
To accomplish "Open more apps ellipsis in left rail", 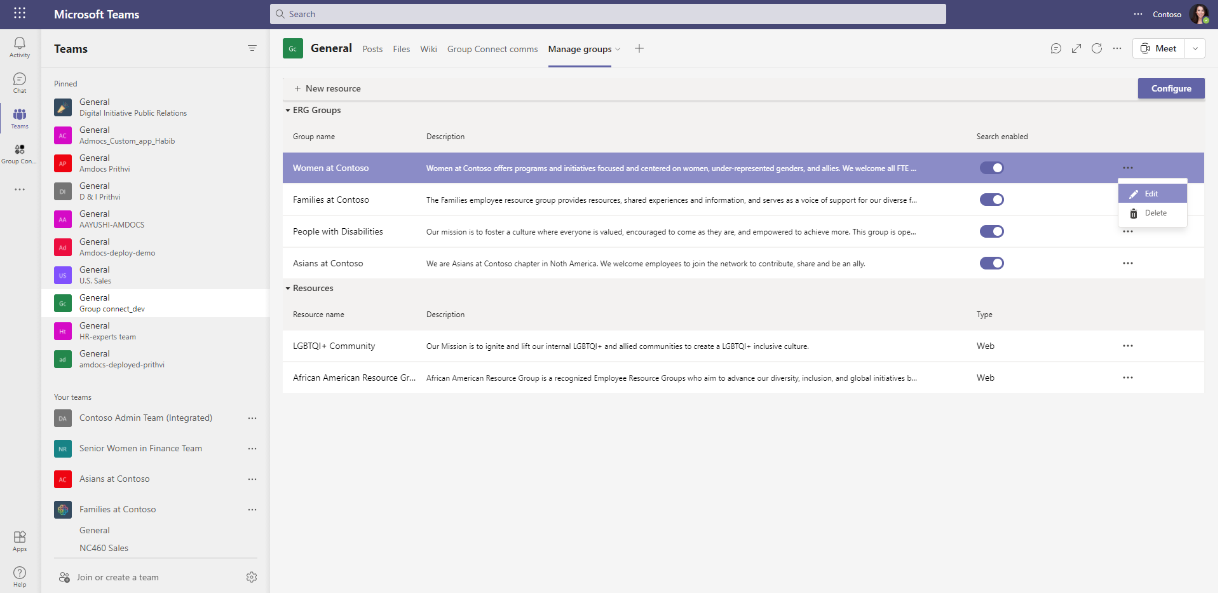I will [20, 189].
